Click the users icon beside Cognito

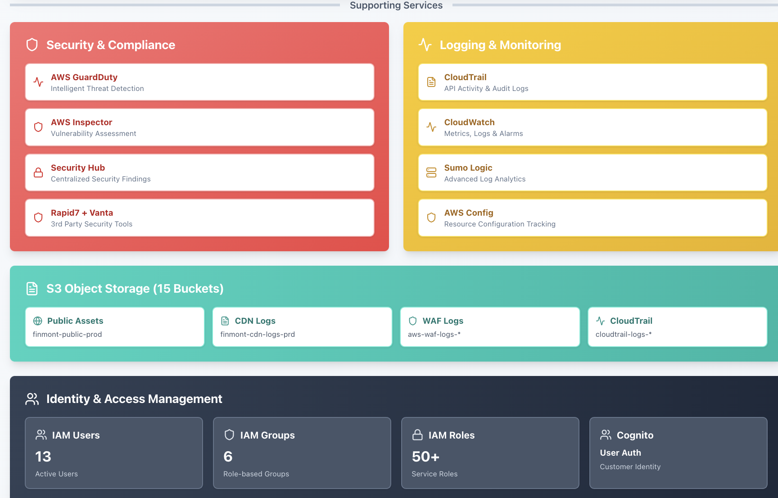606,435
